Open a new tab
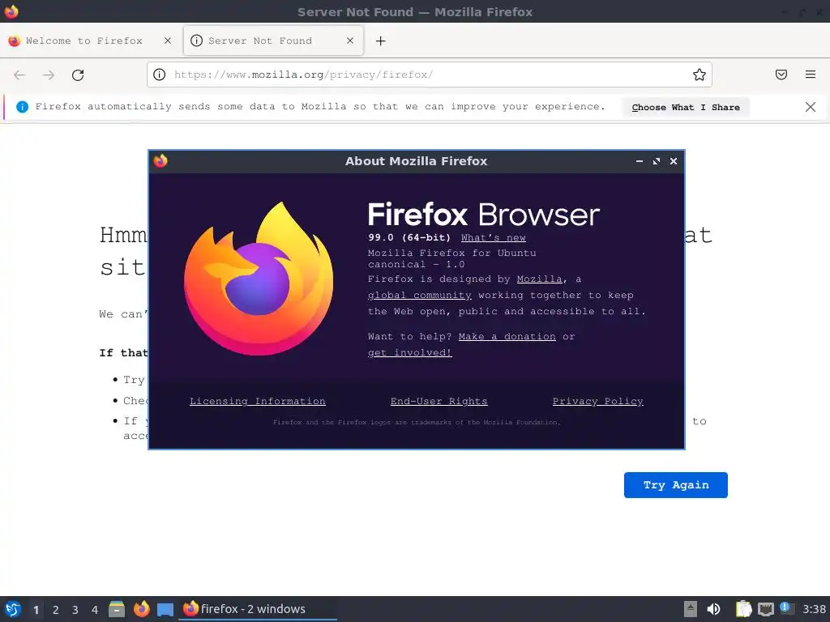Viewport: 830px width, 622px height. coord(381,40)
